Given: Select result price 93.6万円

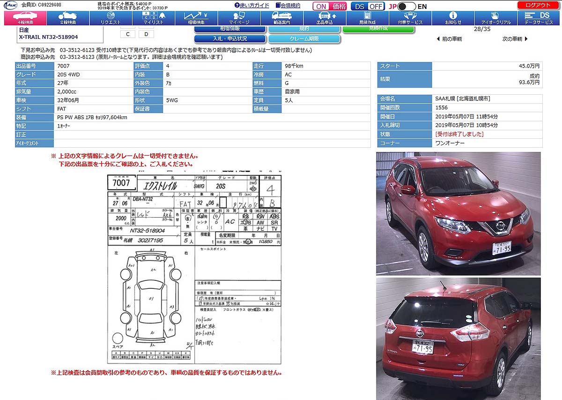Looking at the screenshot, I should (529, 82).
